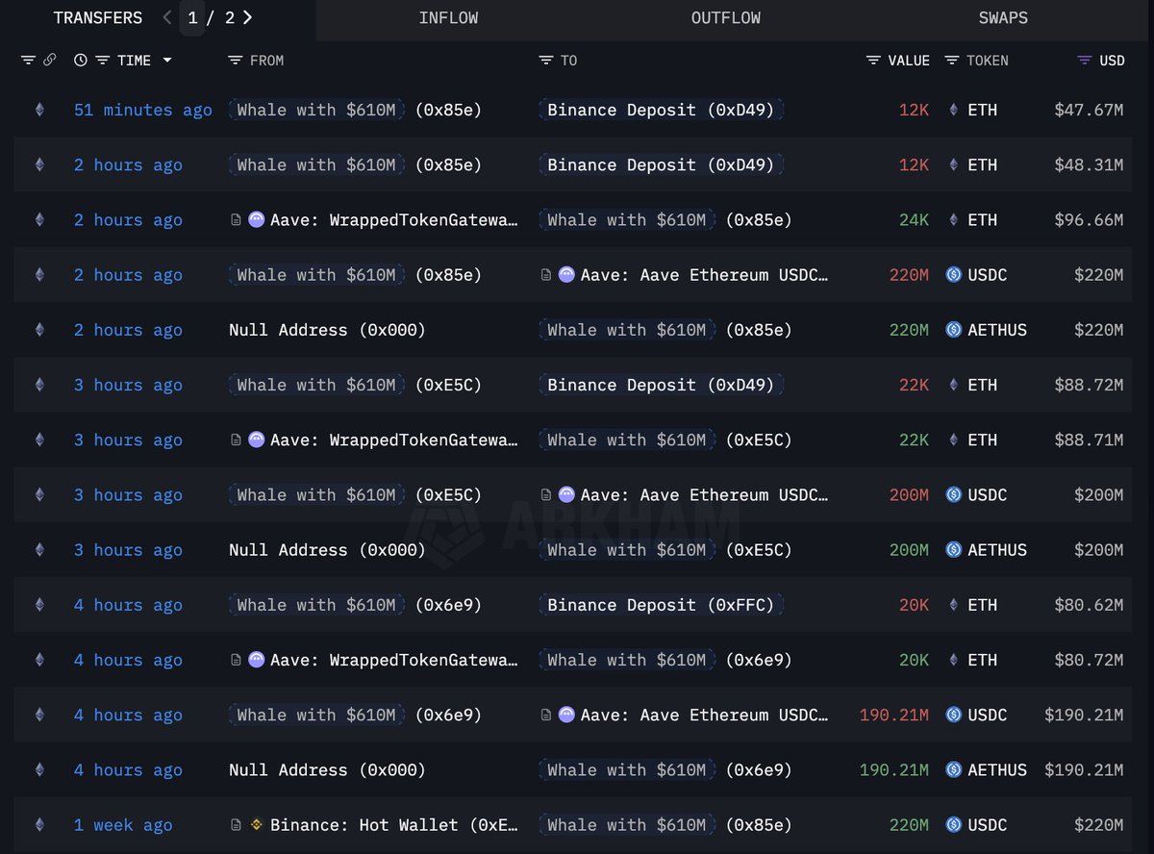Open Binance Deposit (0xFFC) entity
The width and height of the screenshot is (1154, 854).
(661, 605)
